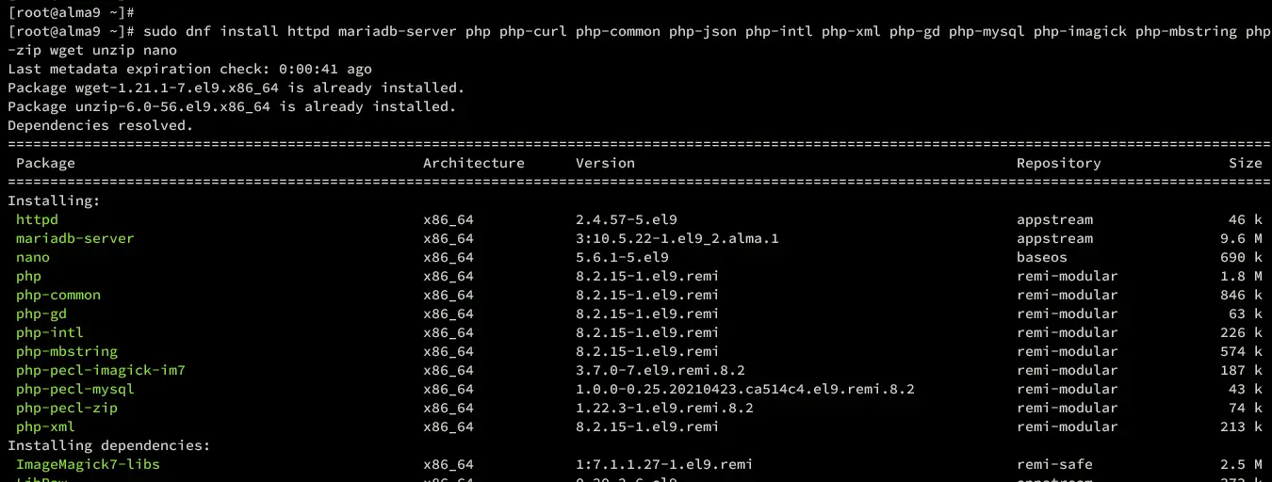Click the Architecture column header
The height and width of the screenshot is (482, 1272).
pyautogui.click(x=474, y=163)
